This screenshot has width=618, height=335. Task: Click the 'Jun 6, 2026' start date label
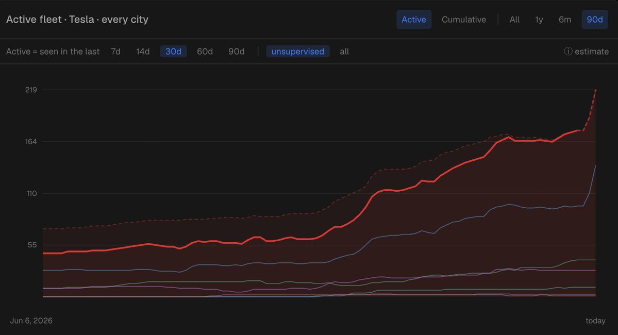(31, 321)
